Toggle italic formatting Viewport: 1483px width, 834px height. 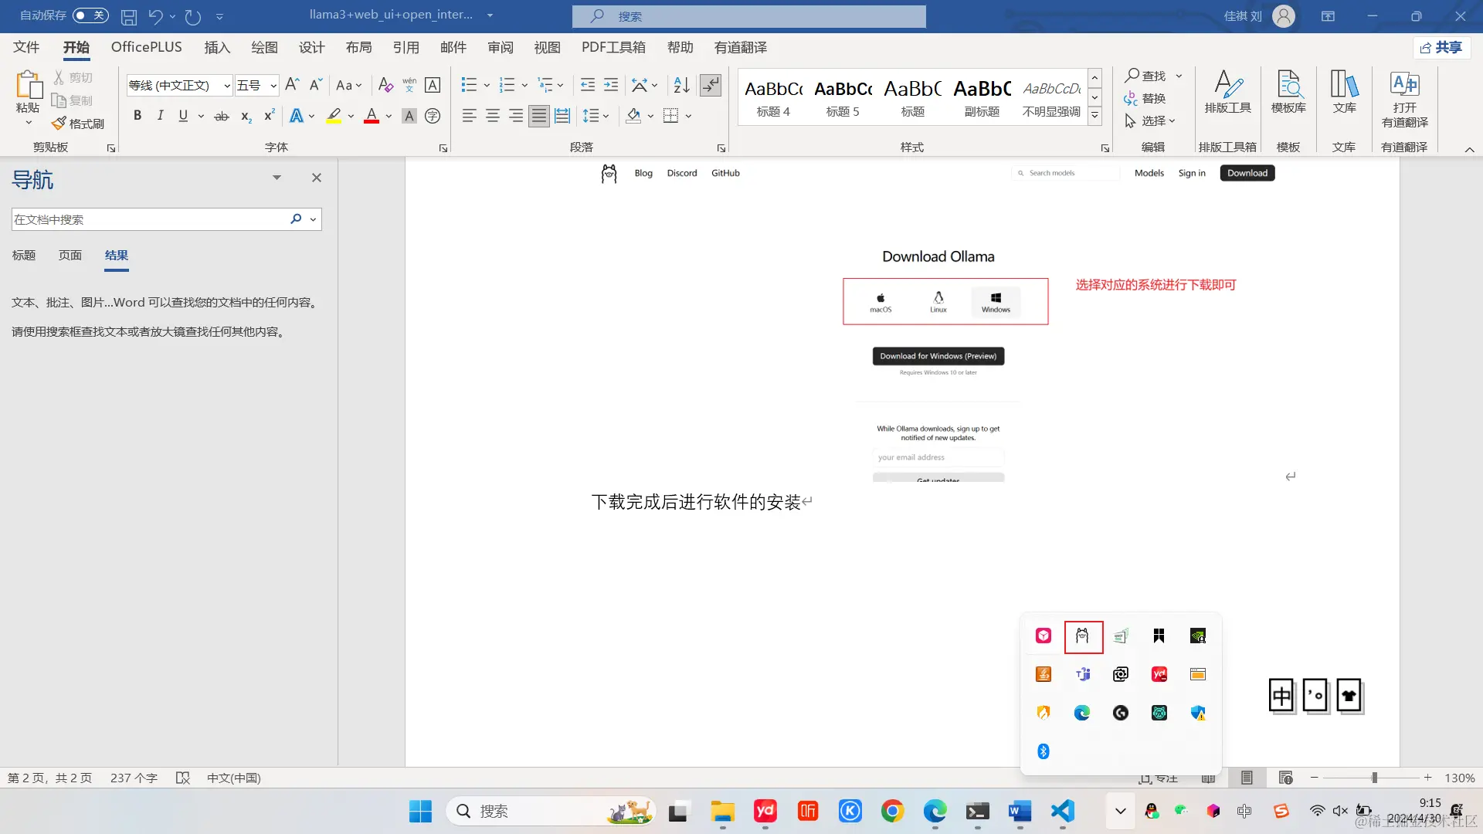pos(160,116)
